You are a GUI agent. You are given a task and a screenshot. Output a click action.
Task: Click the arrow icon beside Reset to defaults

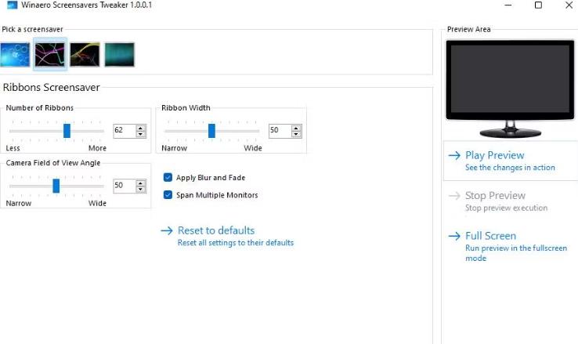pos(167,231)
